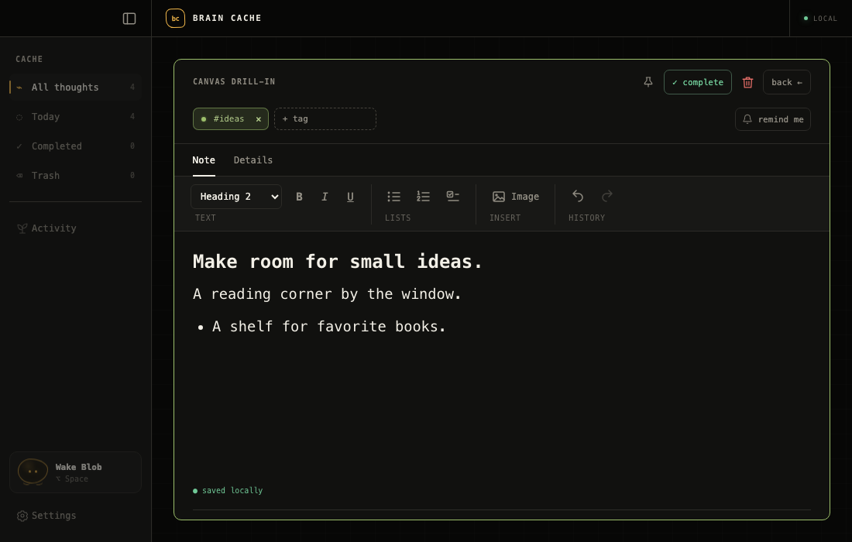Click the Wake Blob face avatar
The height and width of the screenshot is (542, 852).
tap(33, 472)
